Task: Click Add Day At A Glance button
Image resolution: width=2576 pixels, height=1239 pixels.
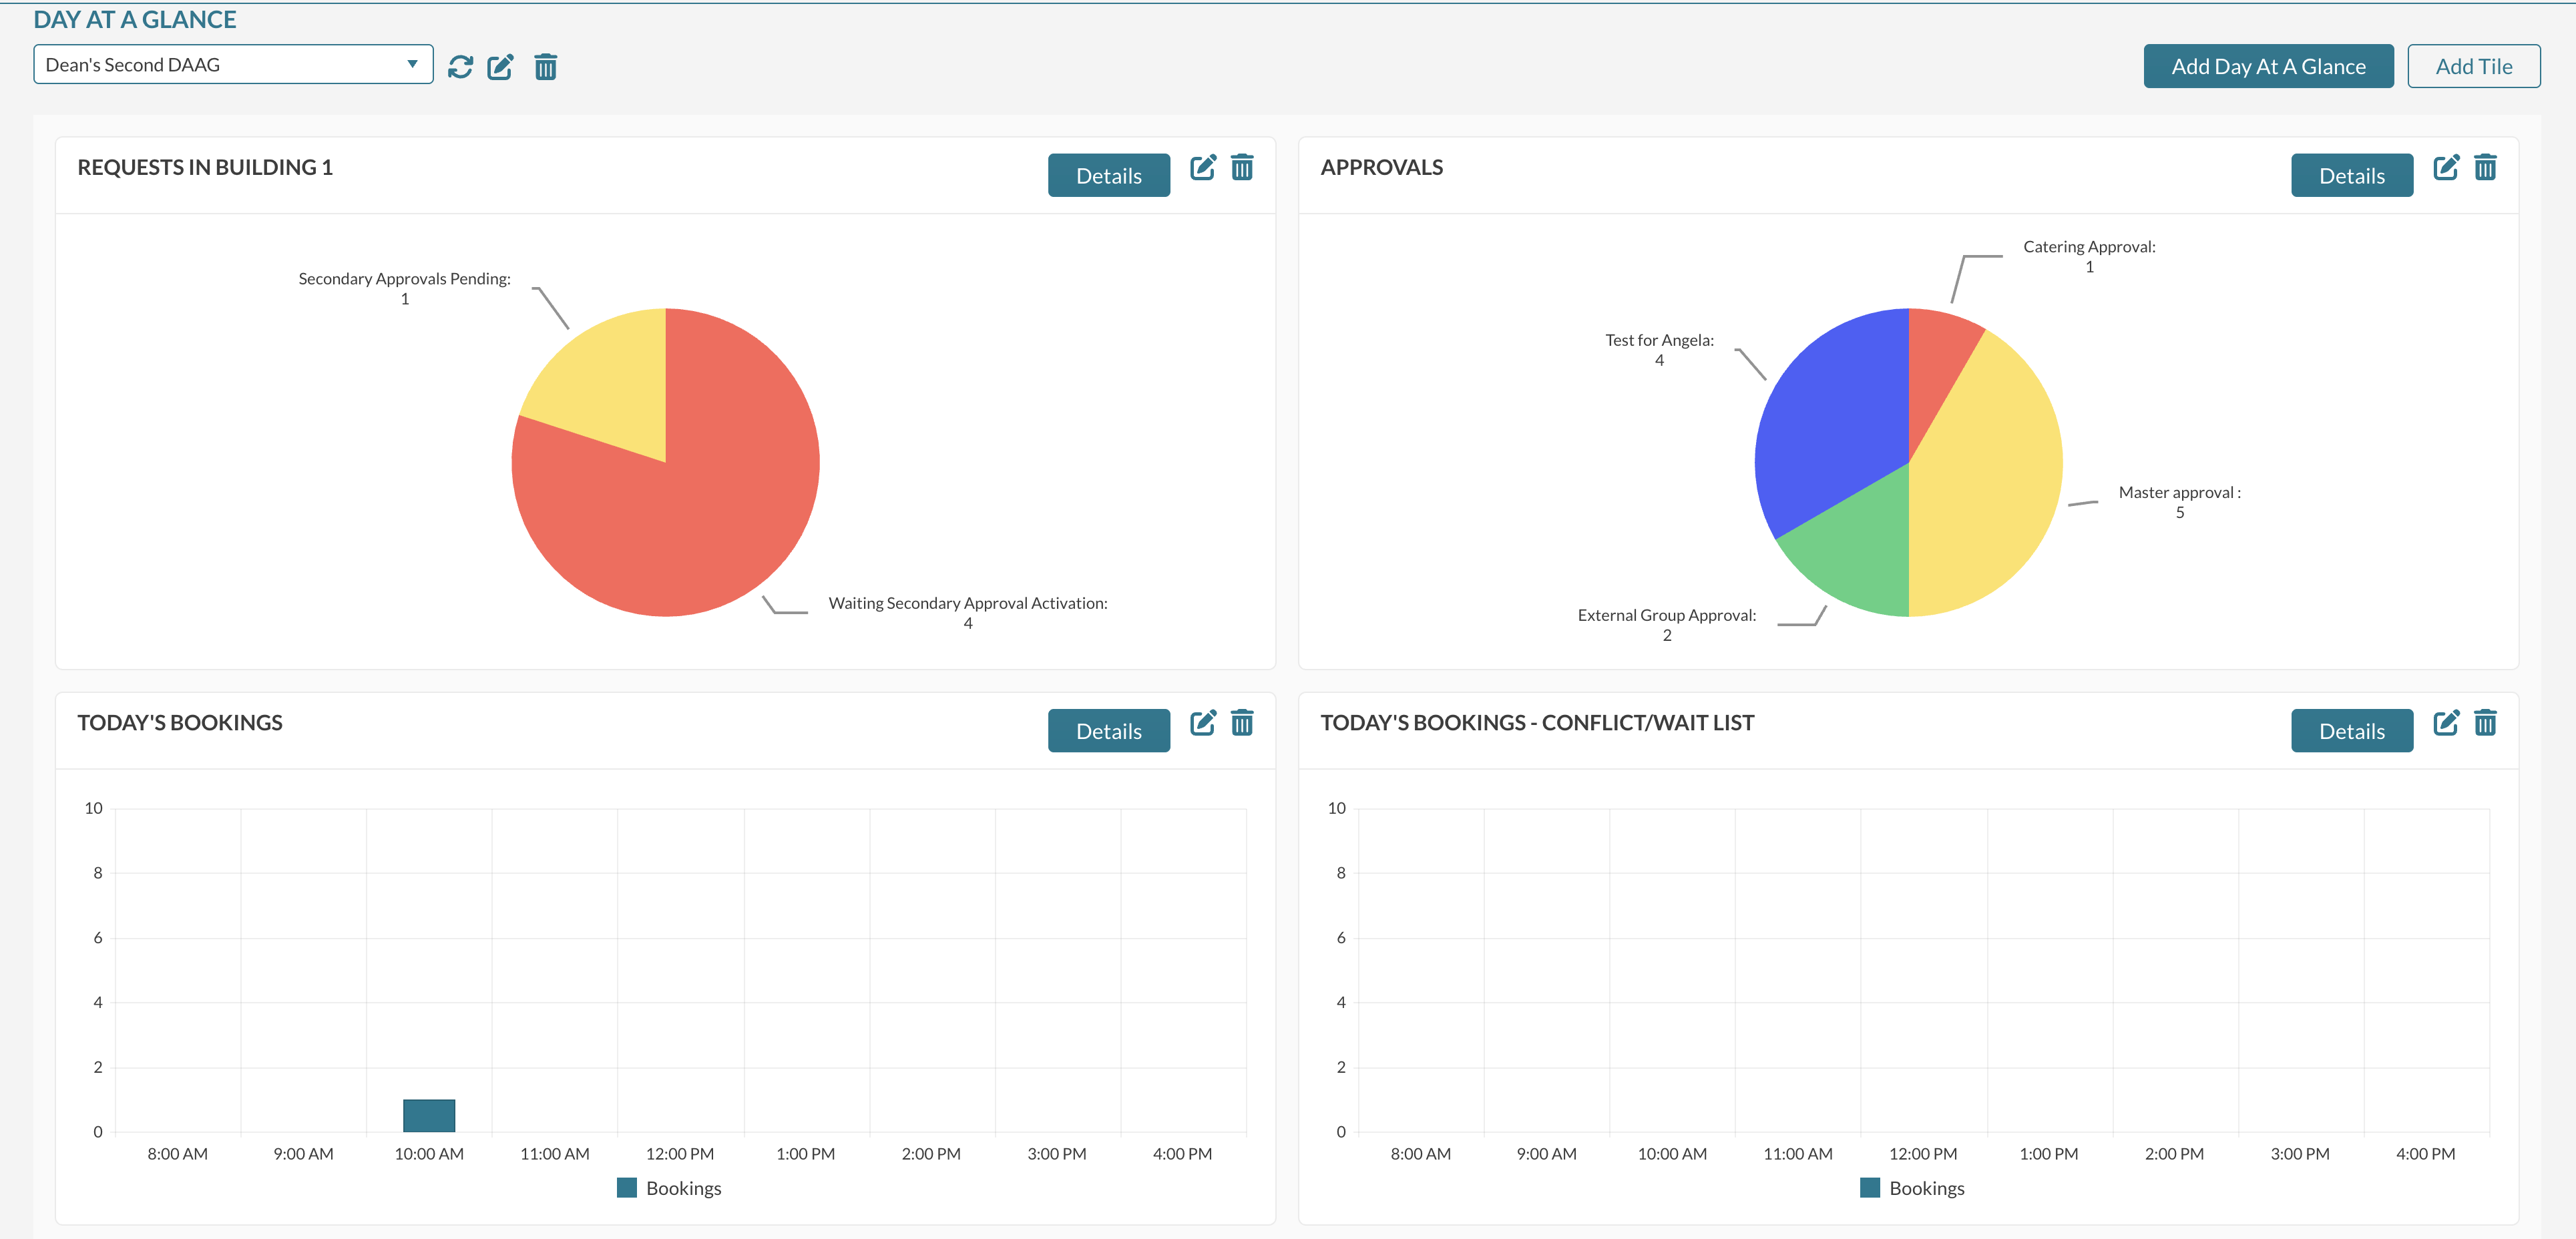Action: [x=2268, y=66]
